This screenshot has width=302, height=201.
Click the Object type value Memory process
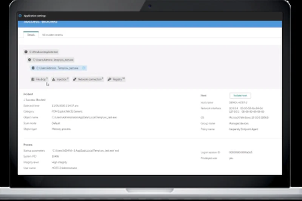pyautogui.click(x=61, y=129)
